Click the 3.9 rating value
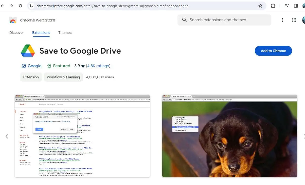The height and width of the screenshot is (185, 305). click(77, 66)
